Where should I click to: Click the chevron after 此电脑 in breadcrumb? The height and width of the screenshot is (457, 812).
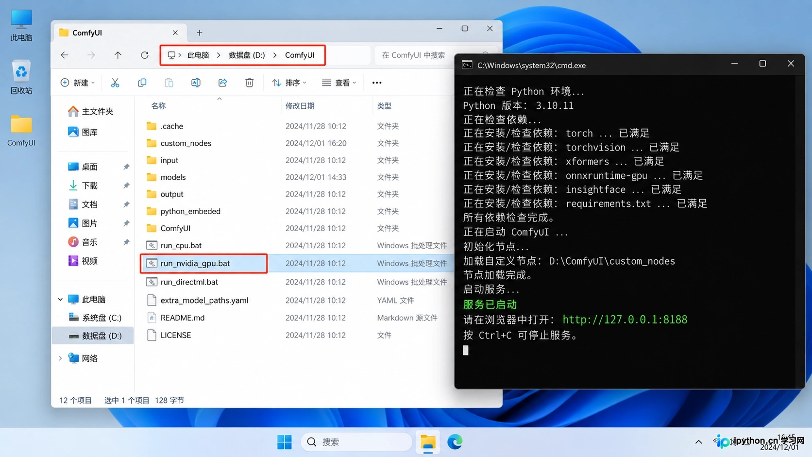(219, 55)
